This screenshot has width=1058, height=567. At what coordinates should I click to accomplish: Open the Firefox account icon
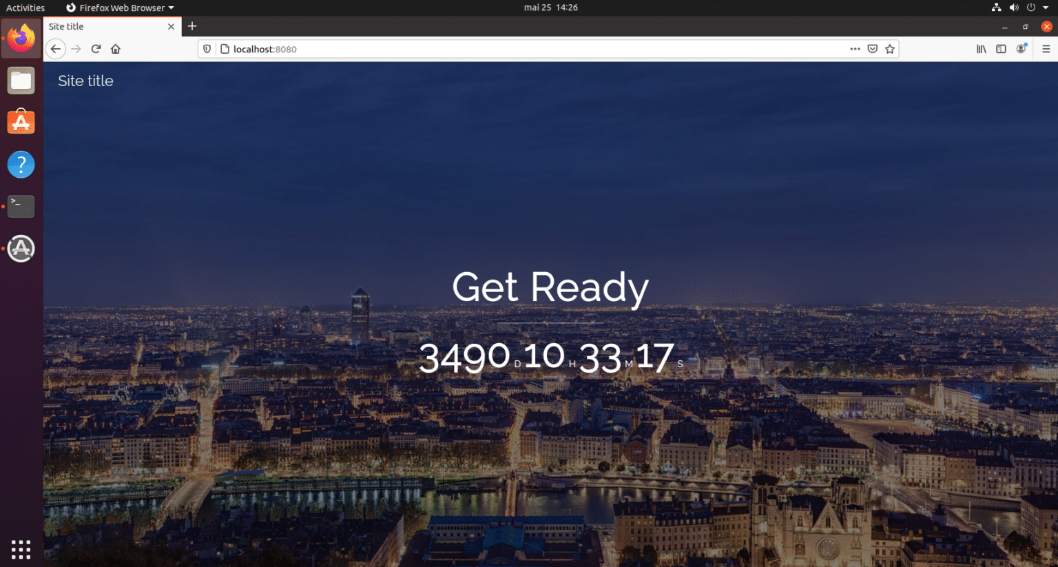(x=1021, y=49)
